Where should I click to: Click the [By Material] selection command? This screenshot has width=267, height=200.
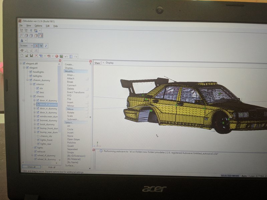click(74, 159)
